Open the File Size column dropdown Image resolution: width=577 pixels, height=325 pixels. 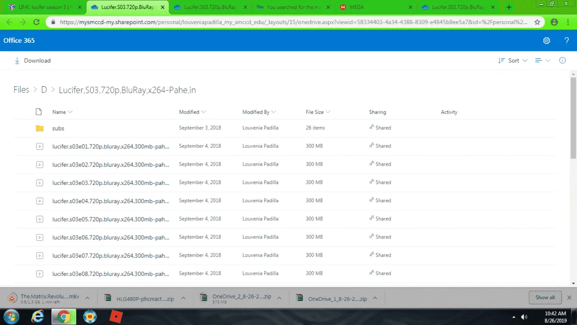pos(328,112)
